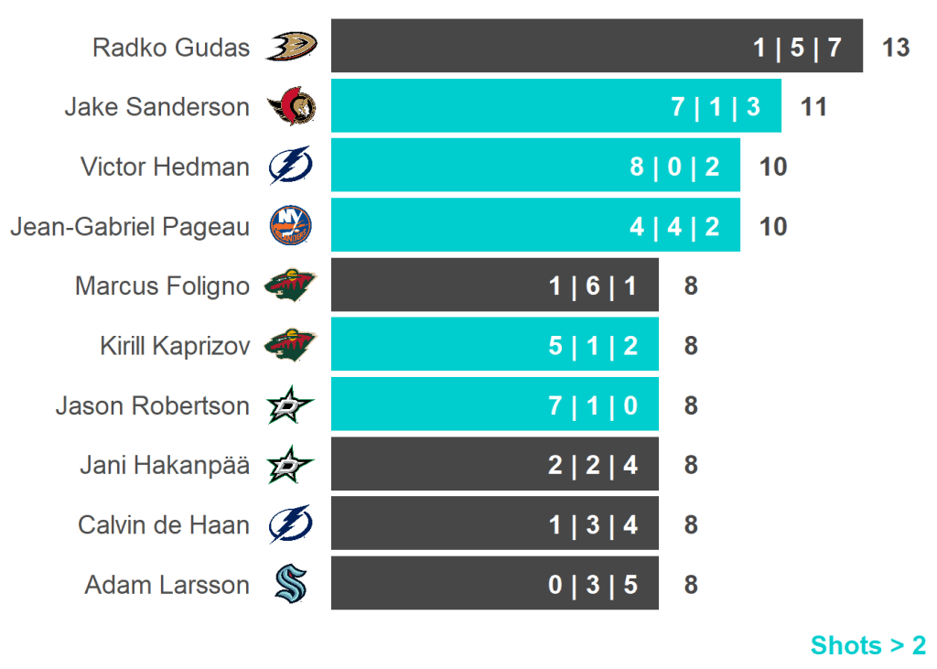
Task: Click the Ottawa Senators logo beside Jake Sanderson
Action: [291, 107]
